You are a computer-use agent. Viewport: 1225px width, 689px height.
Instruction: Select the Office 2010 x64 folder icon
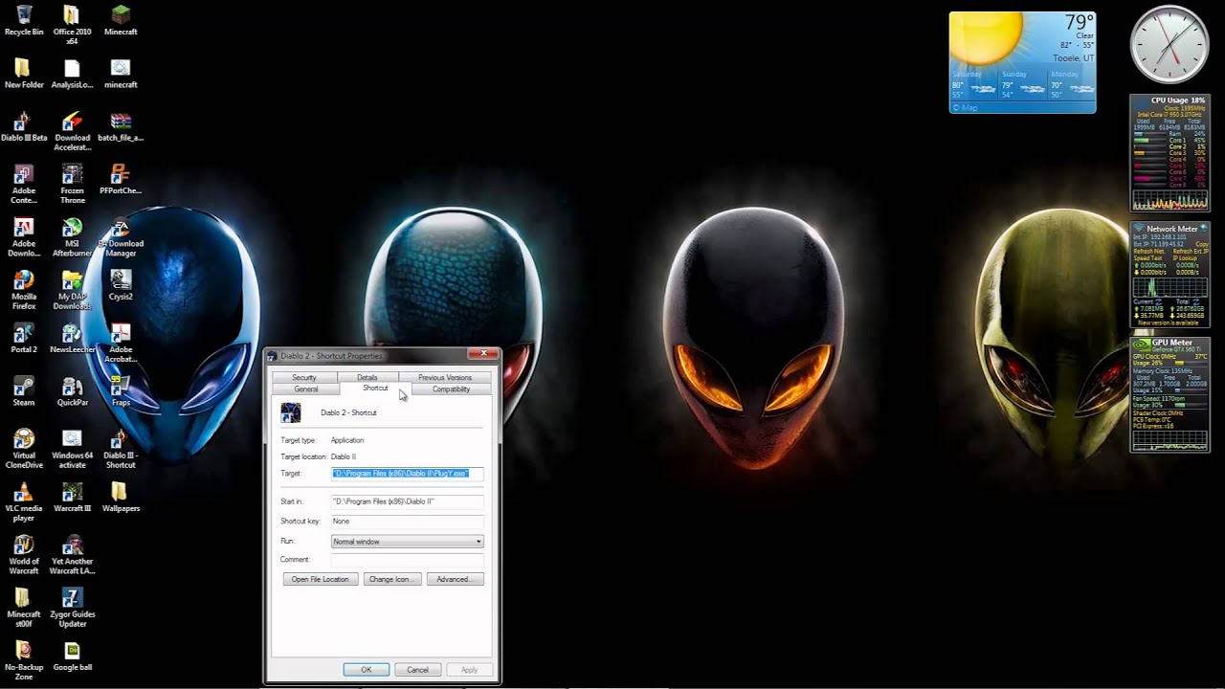pos(72,24)
